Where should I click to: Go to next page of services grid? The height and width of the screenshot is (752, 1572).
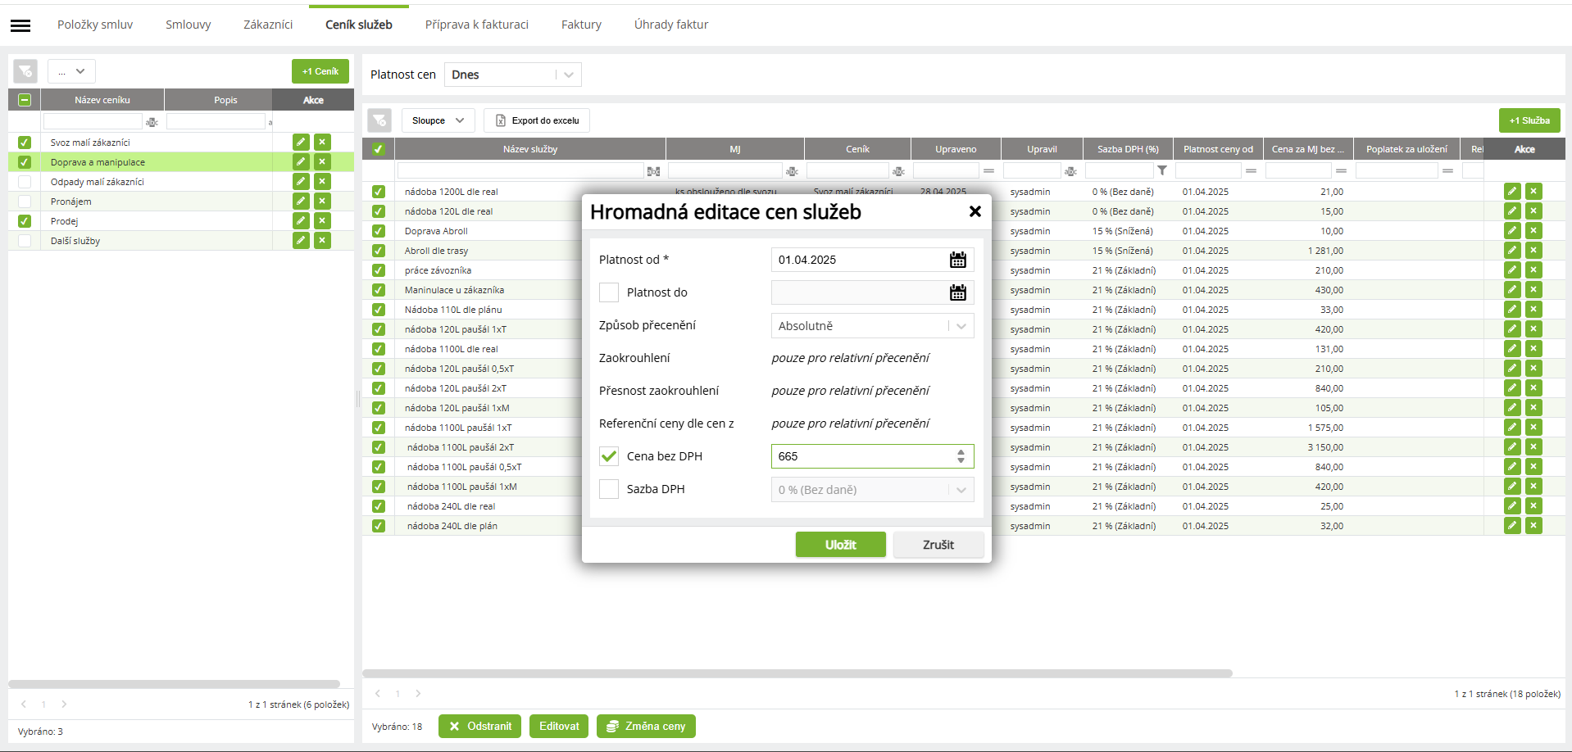coord(418,693)
